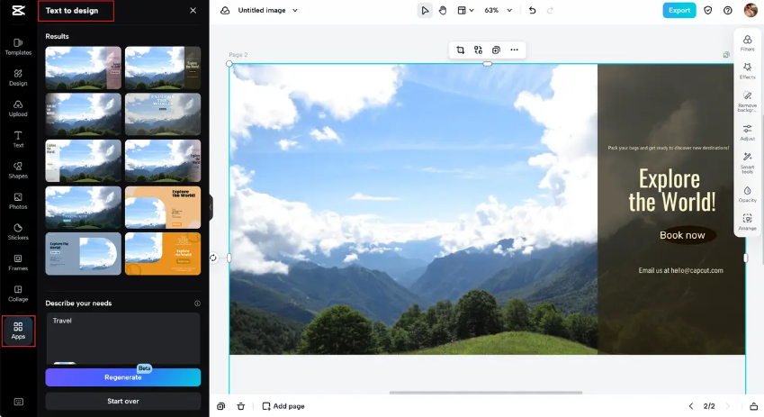
Task: Open the Upload sidebar panel
Action: tap(18, 108)
